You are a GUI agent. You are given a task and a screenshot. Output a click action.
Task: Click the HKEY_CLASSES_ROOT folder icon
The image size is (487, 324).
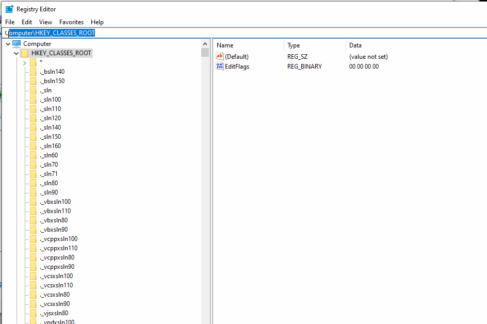(25, 53)
